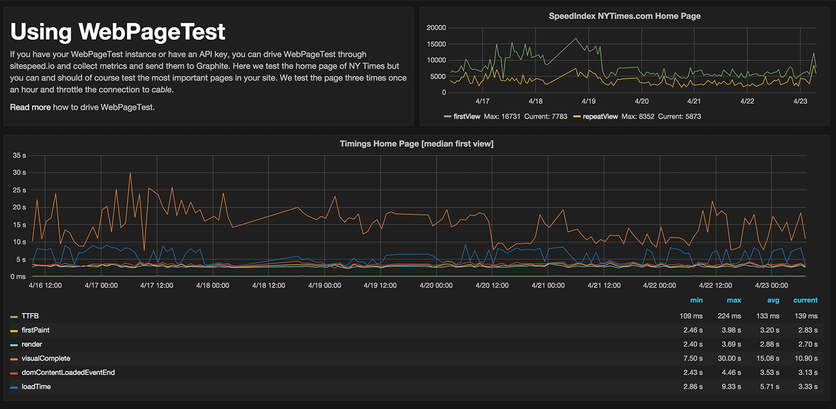
Task: Click the domContentLoadedEventEnd red color swatch
Action: (x=14, y=373)
